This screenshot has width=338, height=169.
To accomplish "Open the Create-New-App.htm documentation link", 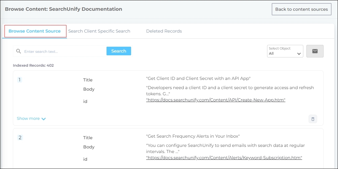I will click(216, 100).
